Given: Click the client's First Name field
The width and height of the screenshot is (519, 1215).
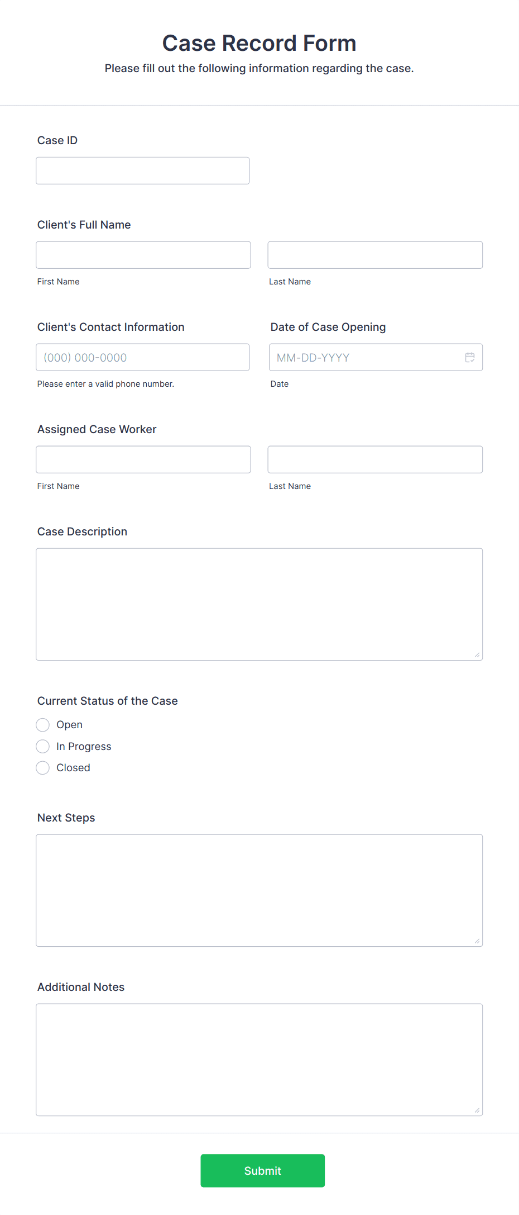Looking at the screenshot, I should coord(143,254).
